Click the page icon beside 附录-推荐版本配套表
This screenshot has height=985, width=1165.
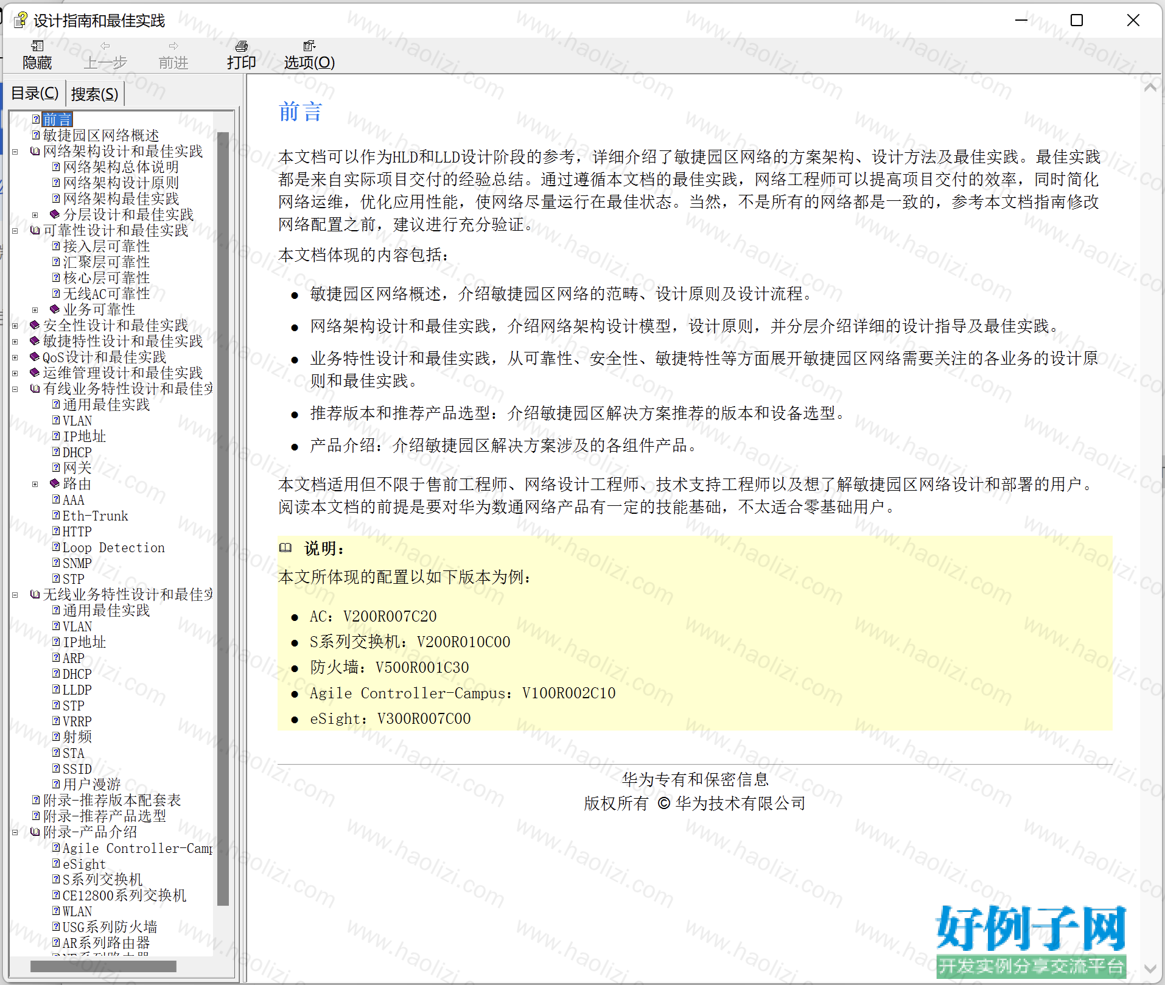[36, 800]
